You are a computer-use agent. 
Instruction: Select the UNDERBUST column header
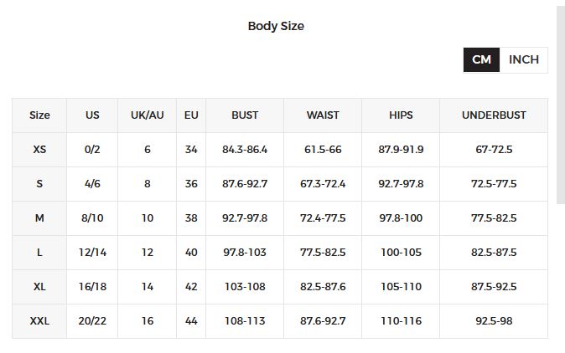[x=494, y=115]
